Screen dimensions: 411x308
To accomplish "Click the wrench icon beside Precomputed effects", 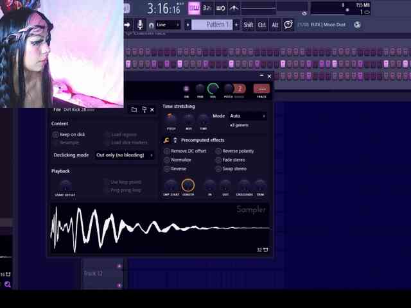I will click(x=166, y=140).
